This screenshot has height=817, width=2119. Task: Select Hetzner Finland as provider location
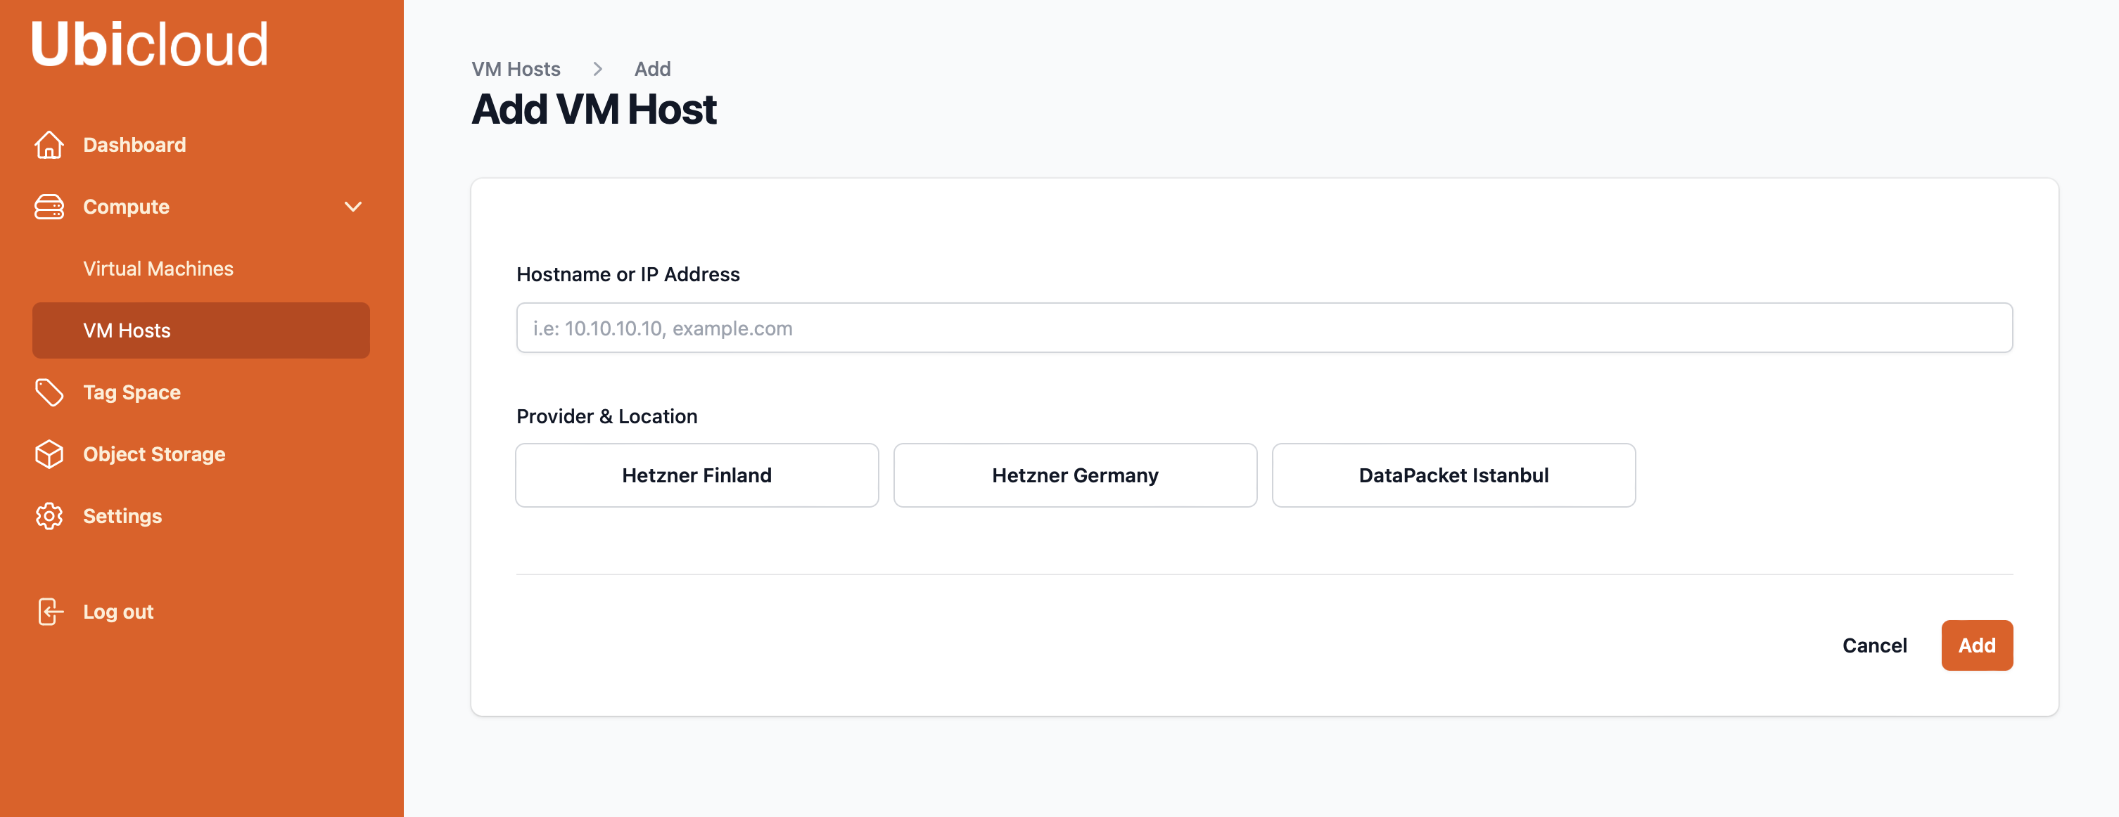(696, 475)
